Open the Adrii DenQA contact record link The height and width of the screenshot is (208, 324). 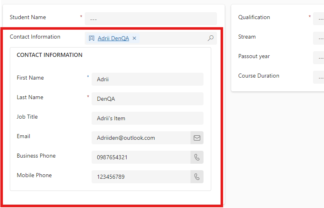[x=113, y=38]
